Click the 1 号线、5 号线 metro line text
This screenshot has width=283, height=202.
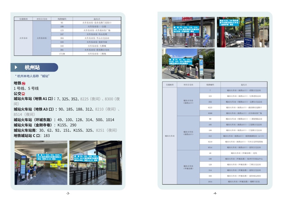coord(26,88)
